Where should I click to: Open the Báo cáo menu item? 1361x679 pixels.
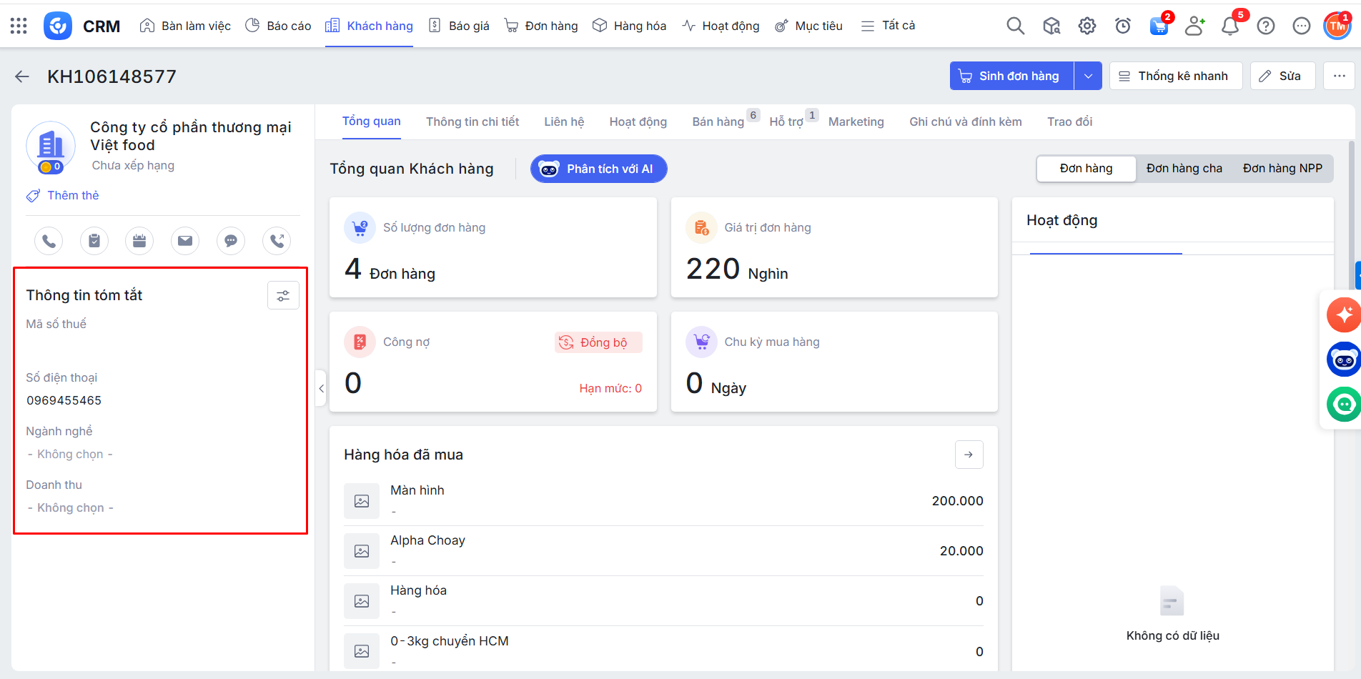(278, 26)
